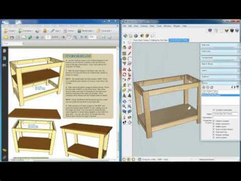The image size is (241, 181).
Task: Select the Section Plane tool
Action: 130,123
